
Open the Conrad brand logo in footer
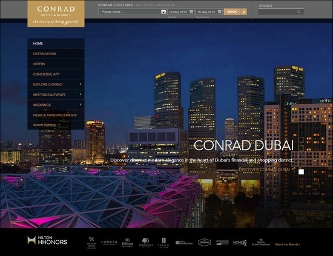tap(109, 243)
